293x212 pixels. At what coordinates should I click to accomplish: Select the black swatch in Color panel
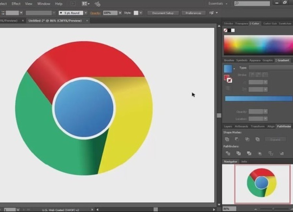click(229, 30)
